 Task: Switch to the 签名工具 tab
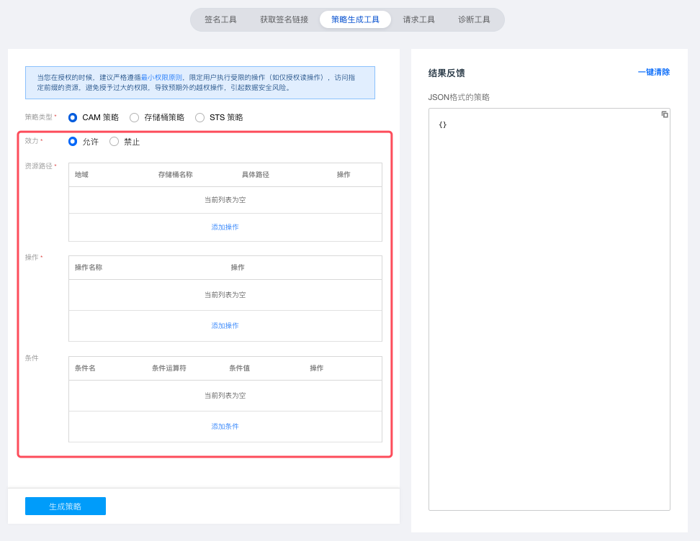(220, 19)
